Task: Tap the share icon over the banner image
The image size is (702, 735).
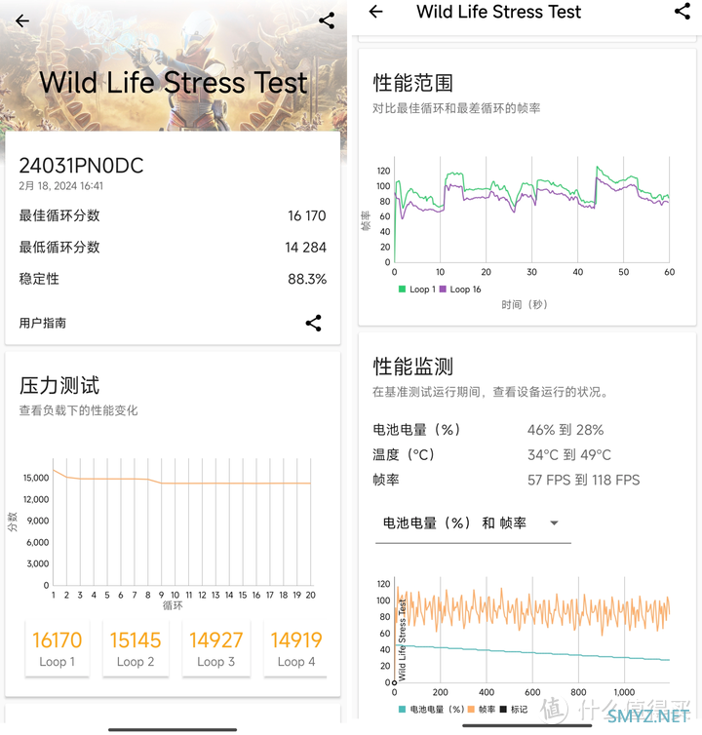Action: [327, 20]
